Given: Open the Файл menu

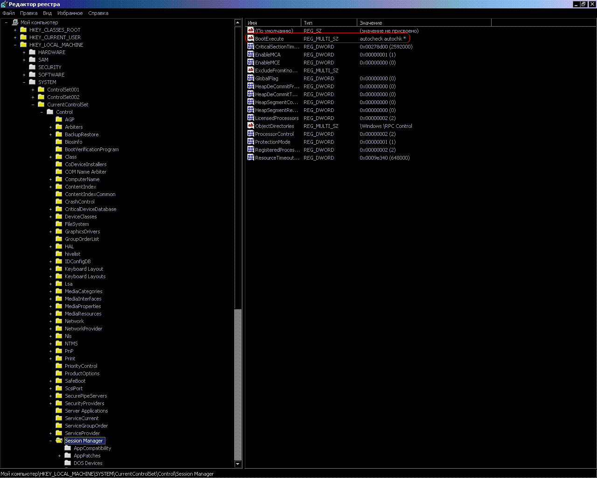Looking at the screenshot, I should click(8, 13).
